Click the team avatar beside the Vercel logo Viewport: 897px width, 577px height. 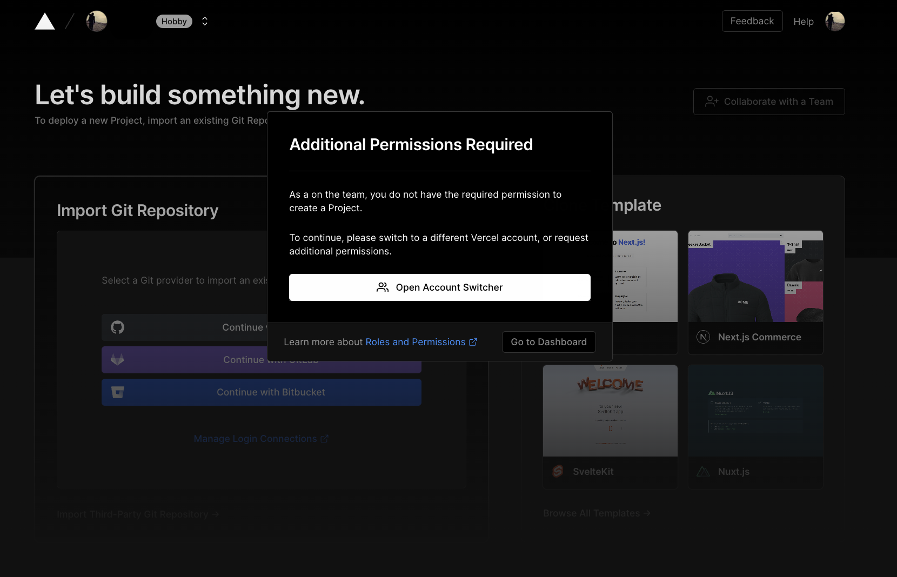pyautogui.click(x=96, y=21)
